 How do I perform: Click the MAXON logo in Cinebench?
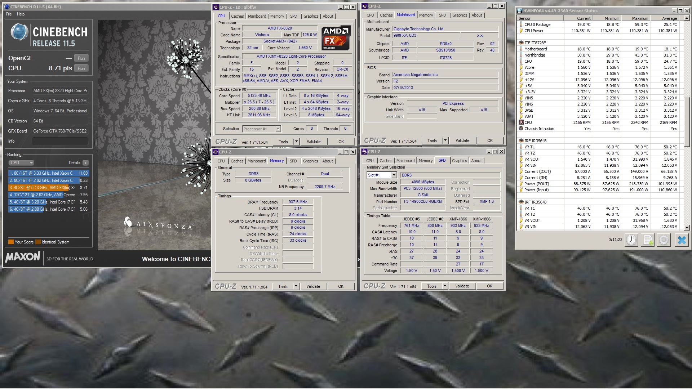point(23,257)
